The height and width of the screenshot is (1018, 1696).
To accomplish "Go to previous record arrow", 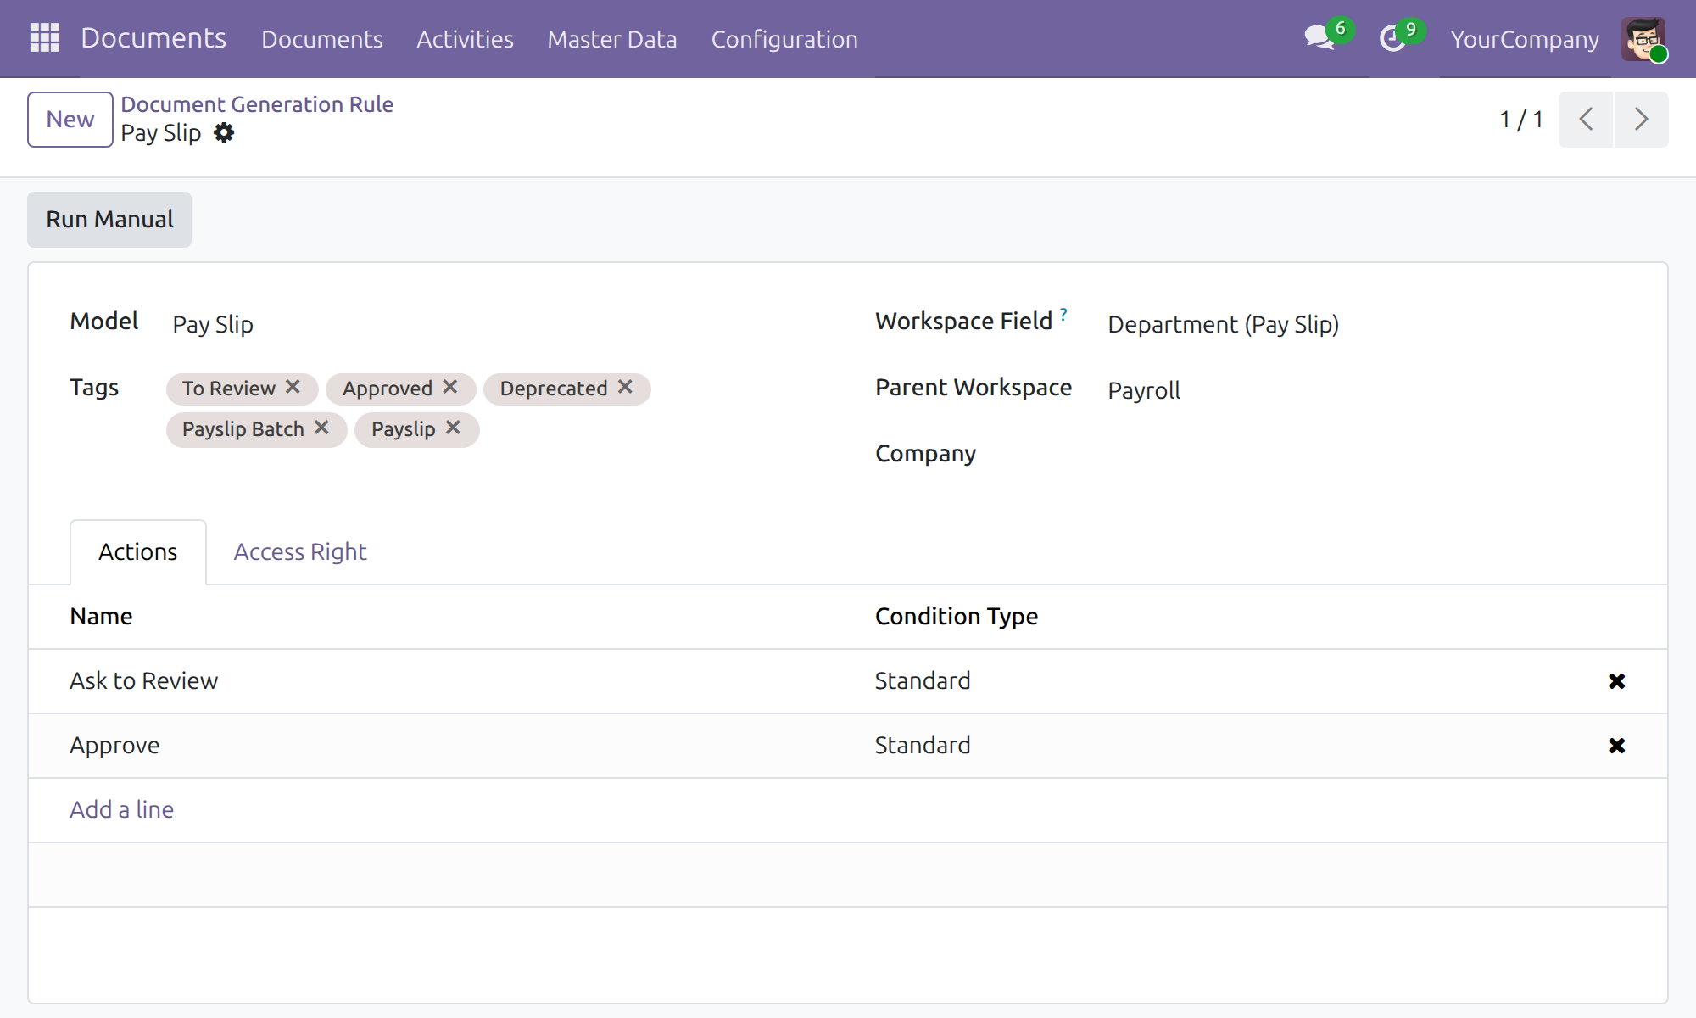I will click(x=1586, y=120).
